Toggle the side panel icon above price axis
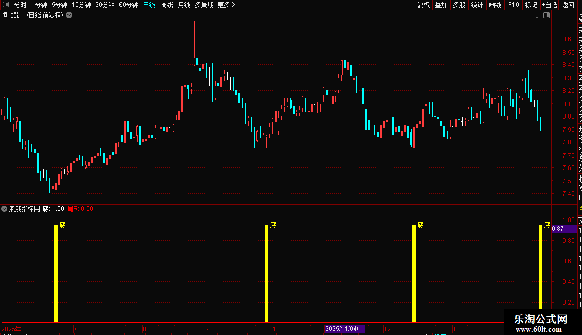 [546, 15]
